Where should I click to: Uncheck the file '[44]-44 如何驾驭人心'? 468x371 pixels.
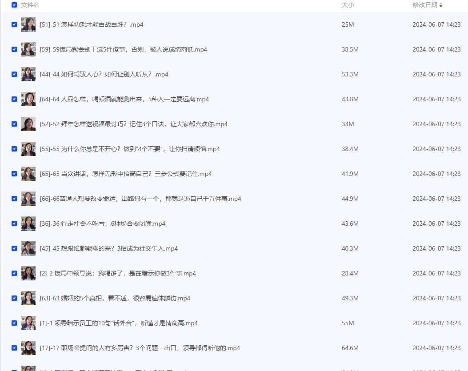(14, 74)
